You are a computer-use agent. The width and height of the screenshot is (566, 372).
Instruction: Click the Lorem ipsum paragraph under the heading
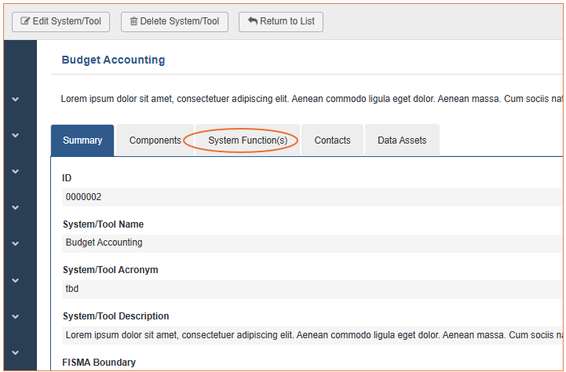(312, 99)
